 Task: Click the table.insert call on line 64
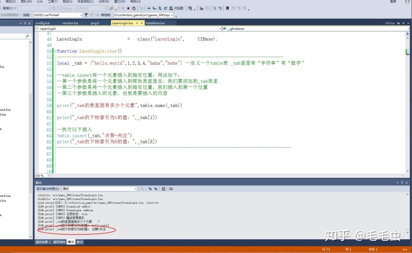[94, 136]
